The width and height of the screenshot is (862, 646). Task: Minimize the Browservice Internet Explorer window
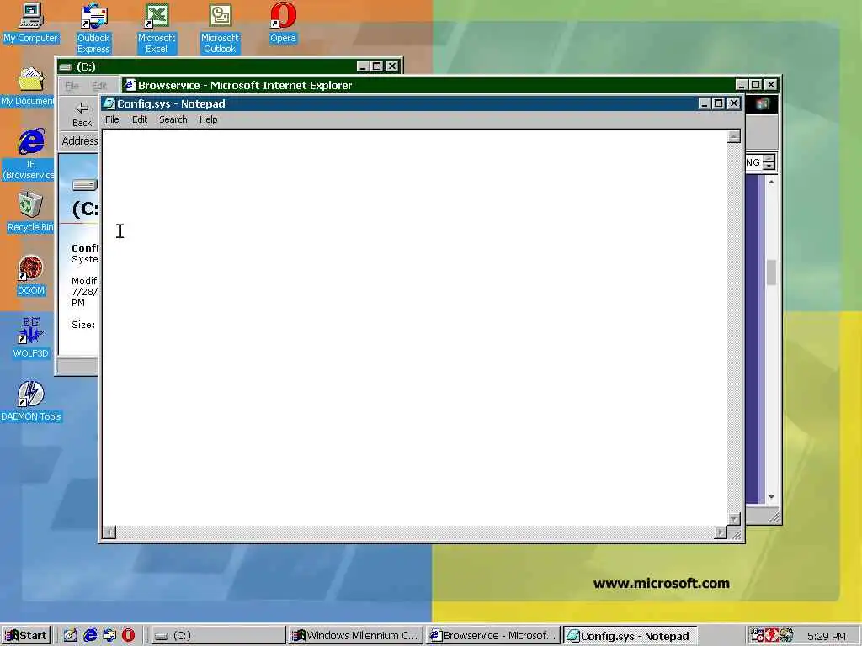tap(742, 85)
